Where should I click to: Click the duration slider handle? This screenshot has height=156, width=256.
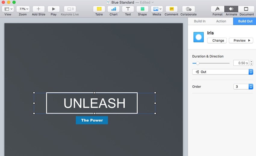pos(198,63)
